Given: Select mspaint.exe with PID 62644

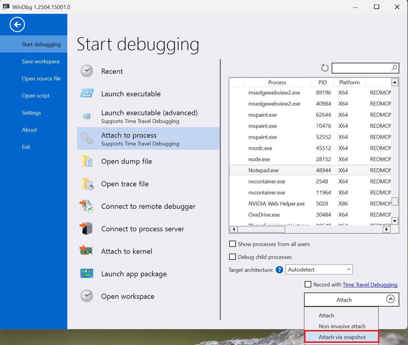Looking at the screenshot, I should [310, 115].
